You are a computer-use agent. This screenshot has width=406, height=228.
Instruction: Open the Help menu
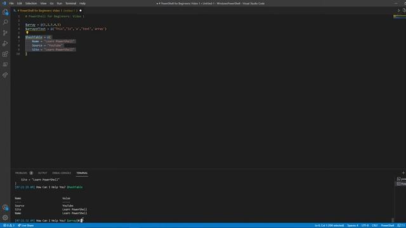point(82,3)
